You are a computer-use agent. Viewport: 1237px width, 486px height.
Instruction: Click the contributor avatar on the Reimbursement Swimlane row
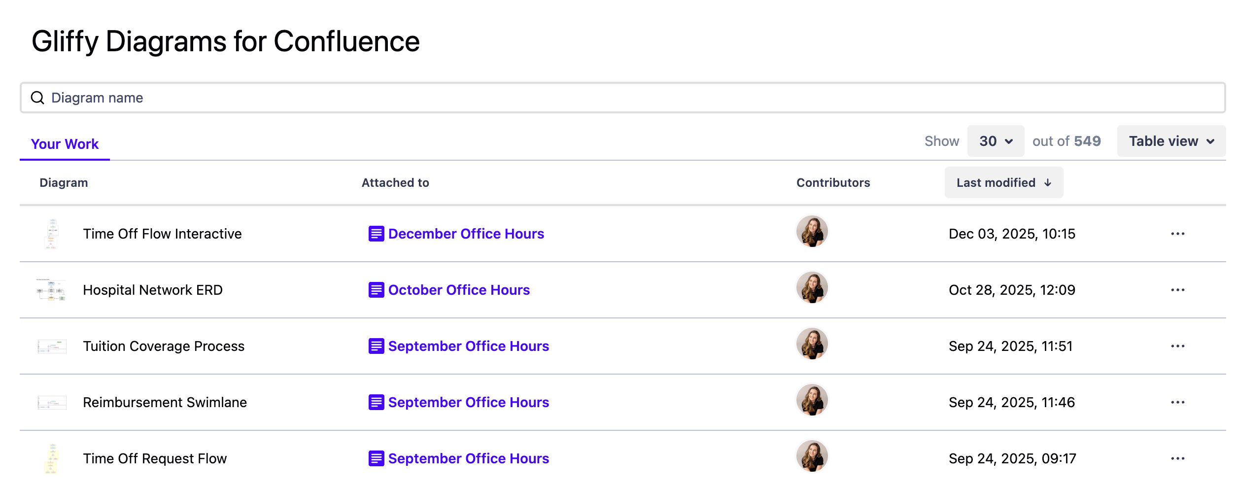click(812, 402)
